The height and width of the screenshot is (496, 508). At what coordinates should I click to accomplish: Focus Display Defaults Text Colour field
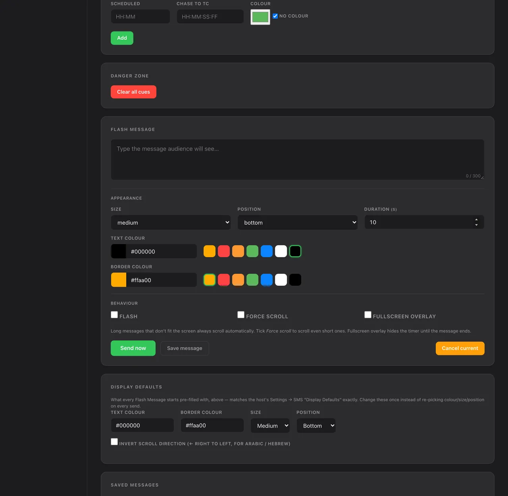point(142,425)
